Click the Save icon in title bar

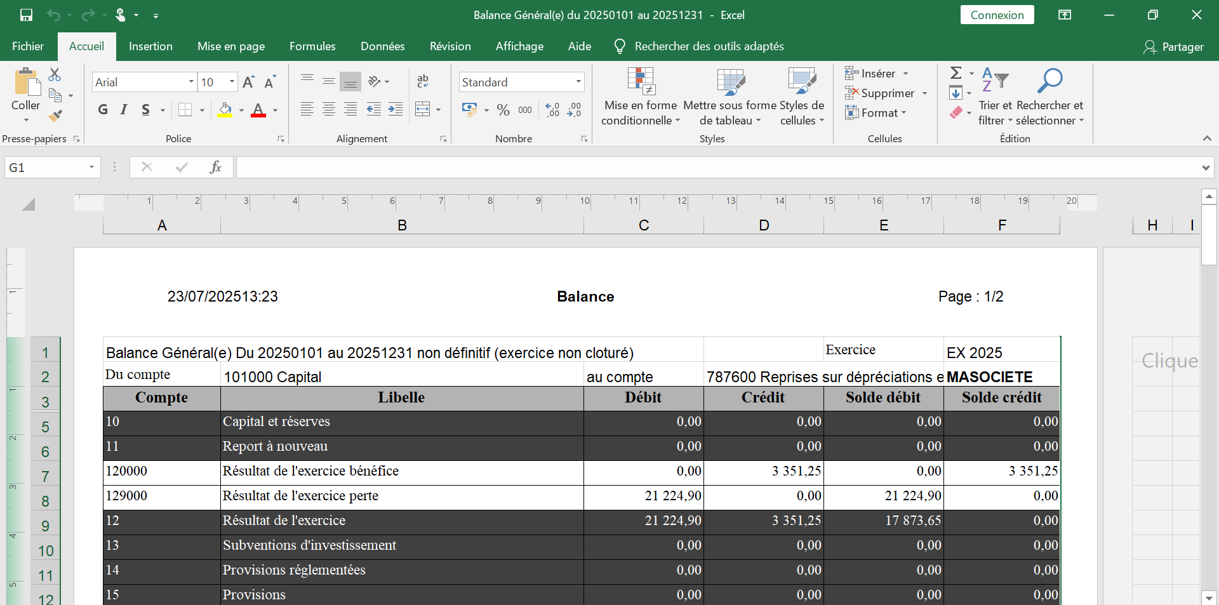pos(26,15)
